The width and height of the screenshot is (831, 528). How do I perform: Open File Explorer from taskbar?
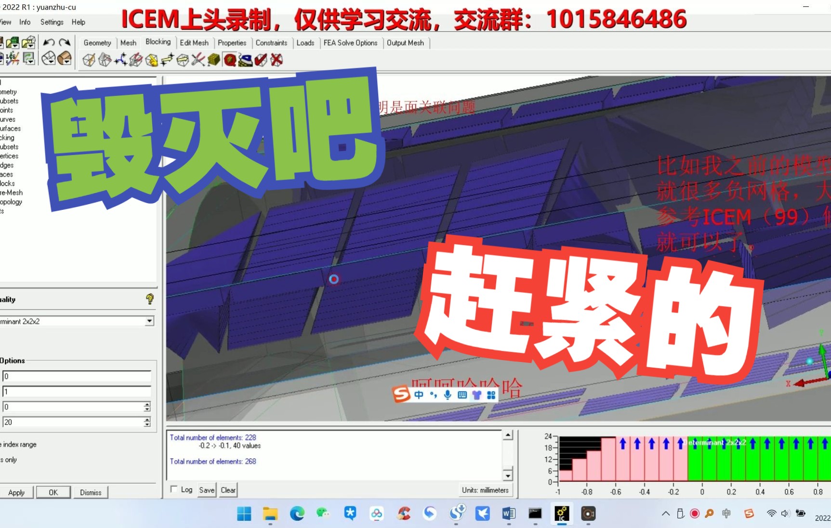pos(270,514)
